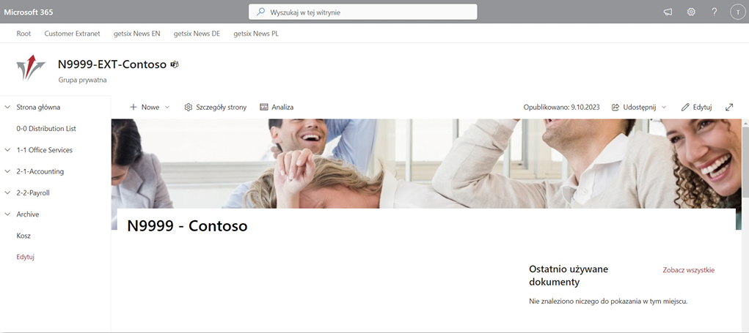Click the Analiza button label
The width and height of the screenshot is (749, 333).
(x=282, y=107)
